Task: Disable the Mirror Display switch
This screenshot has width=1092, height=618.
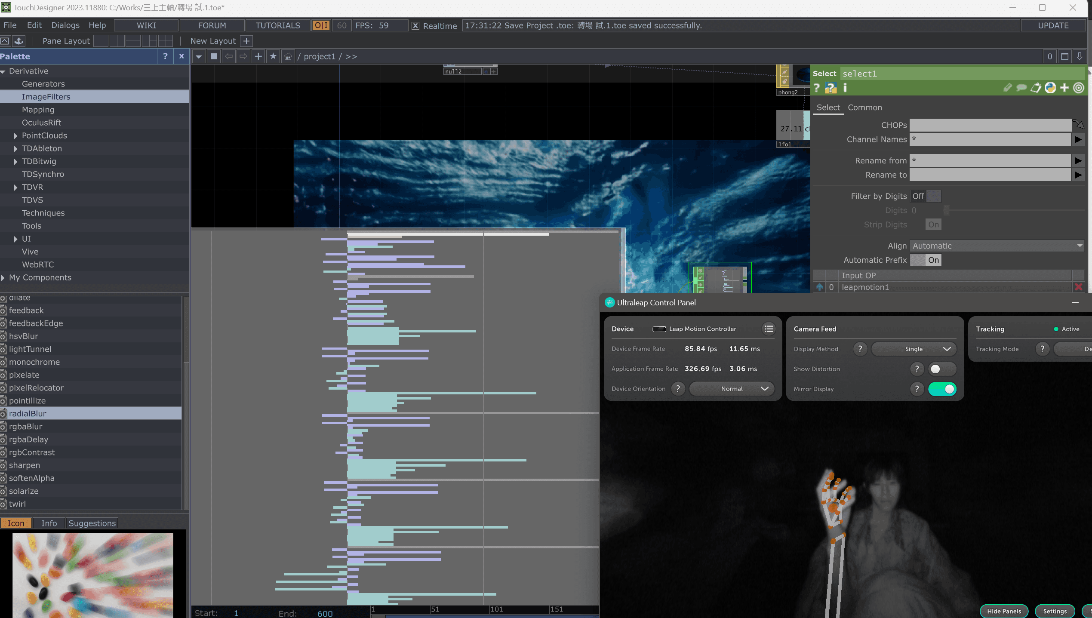Action: (x=942, y=389)
